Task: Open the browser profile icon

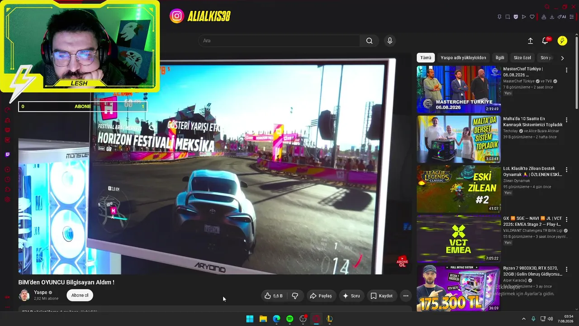Action: [x=544, y=17]
